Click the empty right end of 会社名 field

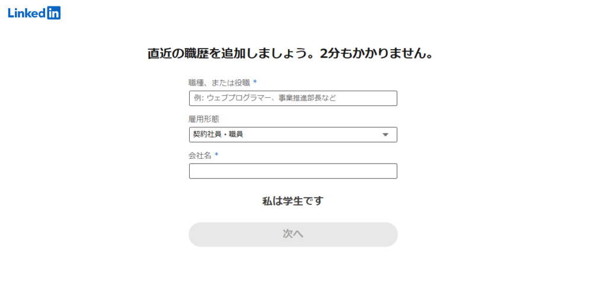[x=379, y=171]
